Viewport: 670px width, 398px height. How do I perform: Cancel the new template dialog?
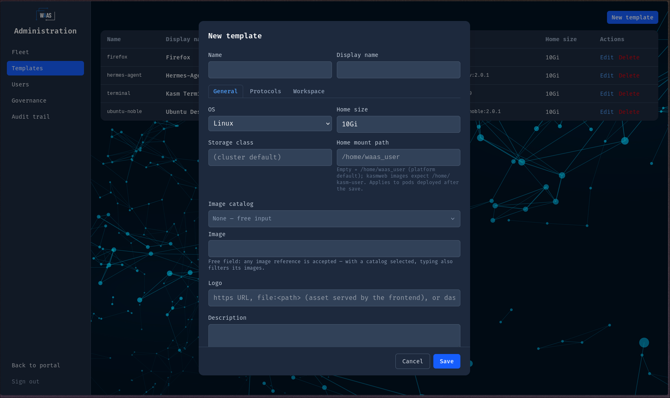412,361
